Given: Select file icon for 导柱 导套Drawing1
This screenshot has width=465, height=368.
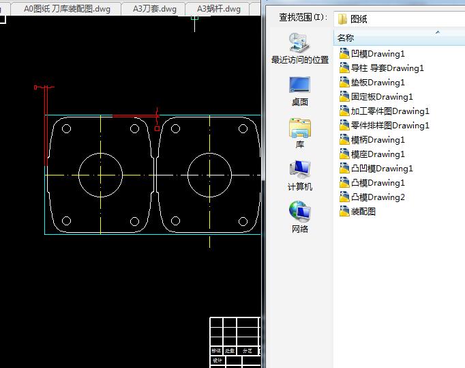Looking at the screenshot, I should tap(344, 68).
